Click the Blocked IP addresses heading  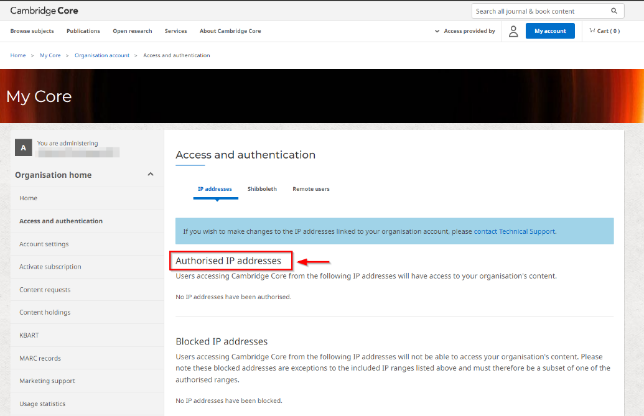click(x=222, y=341)
